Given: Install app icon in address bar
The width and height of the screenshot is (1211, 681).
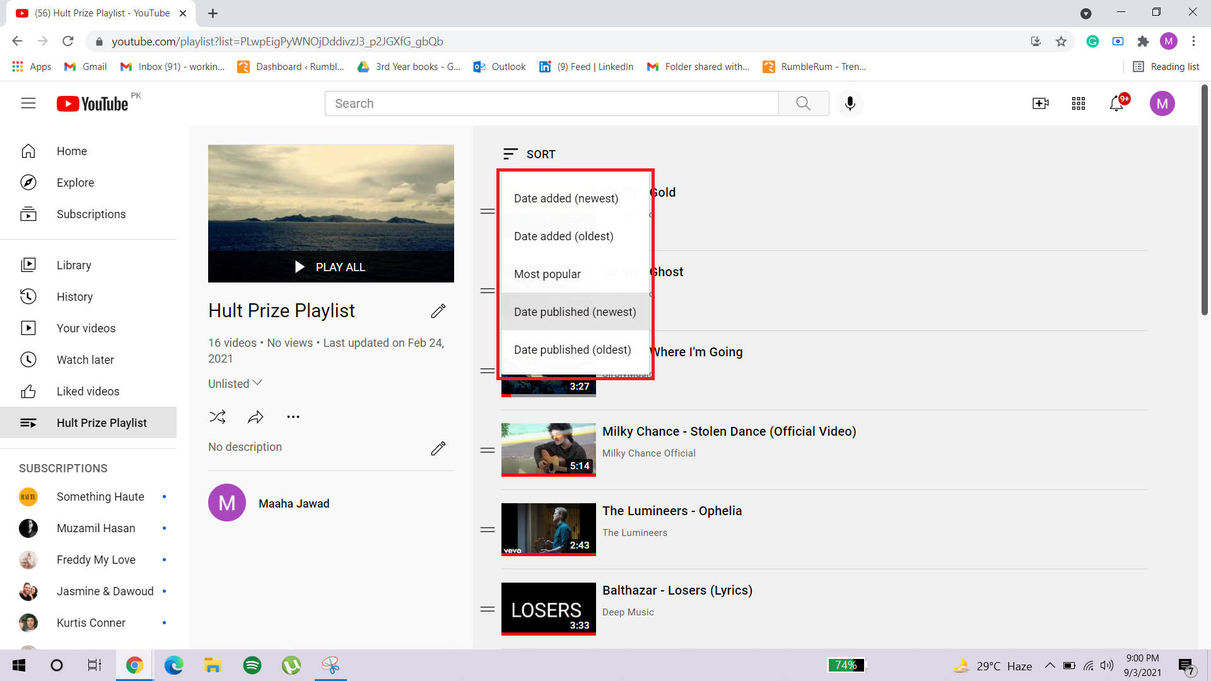Looking at the screenshot, I should [1036, 42].
